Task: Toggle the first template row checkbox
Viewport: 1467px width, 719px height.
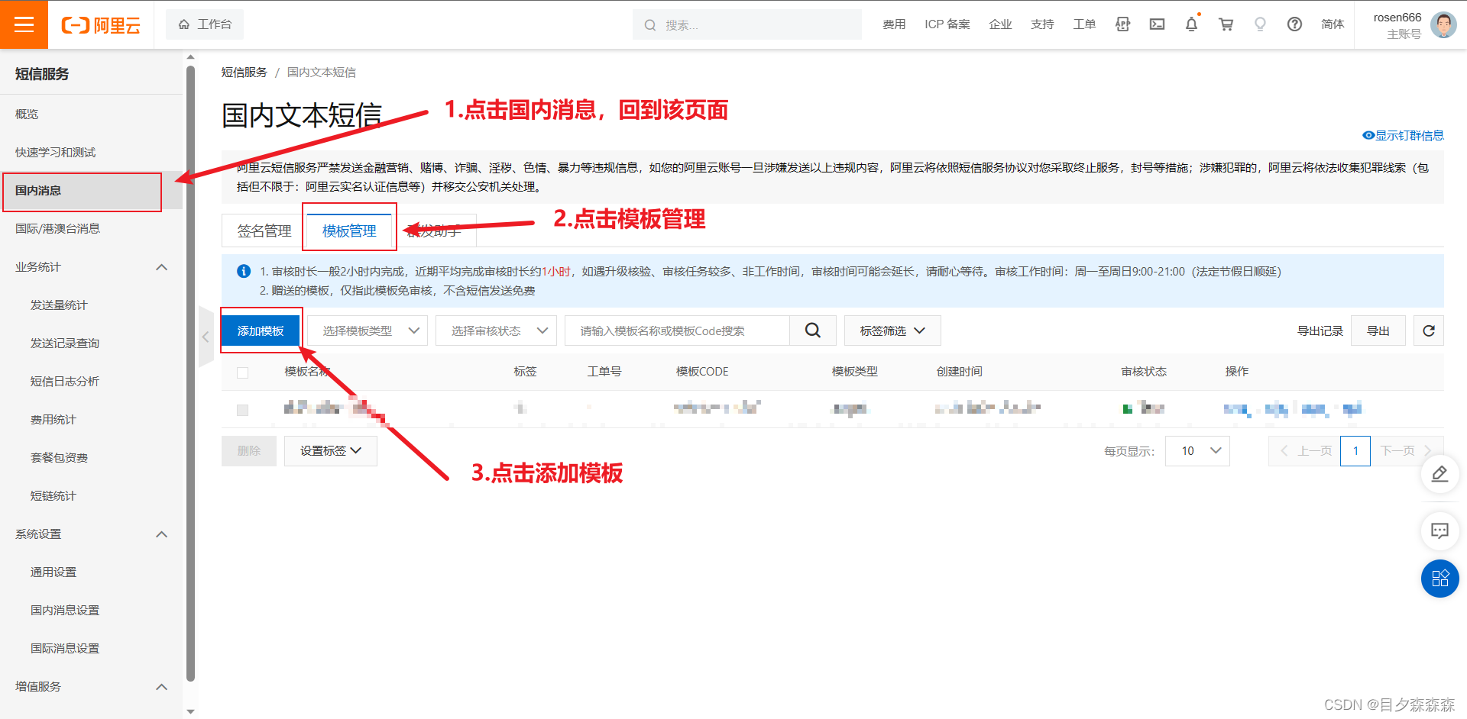Action: 243,410
